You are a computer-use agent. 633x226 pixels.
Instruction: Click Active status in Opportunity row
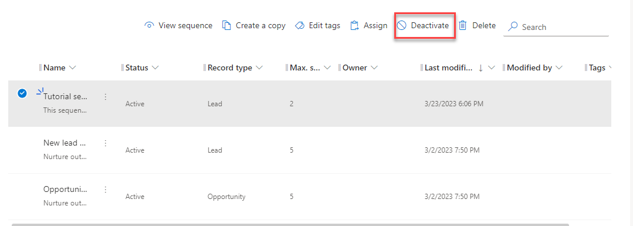coord(135,197)
